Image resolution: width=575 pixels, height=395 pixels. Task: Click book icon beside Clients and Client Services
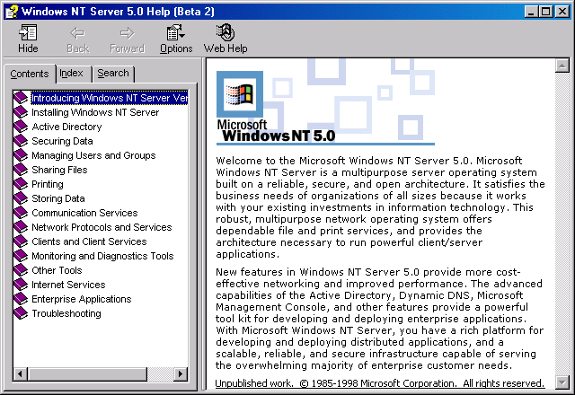tap(21, 241)
